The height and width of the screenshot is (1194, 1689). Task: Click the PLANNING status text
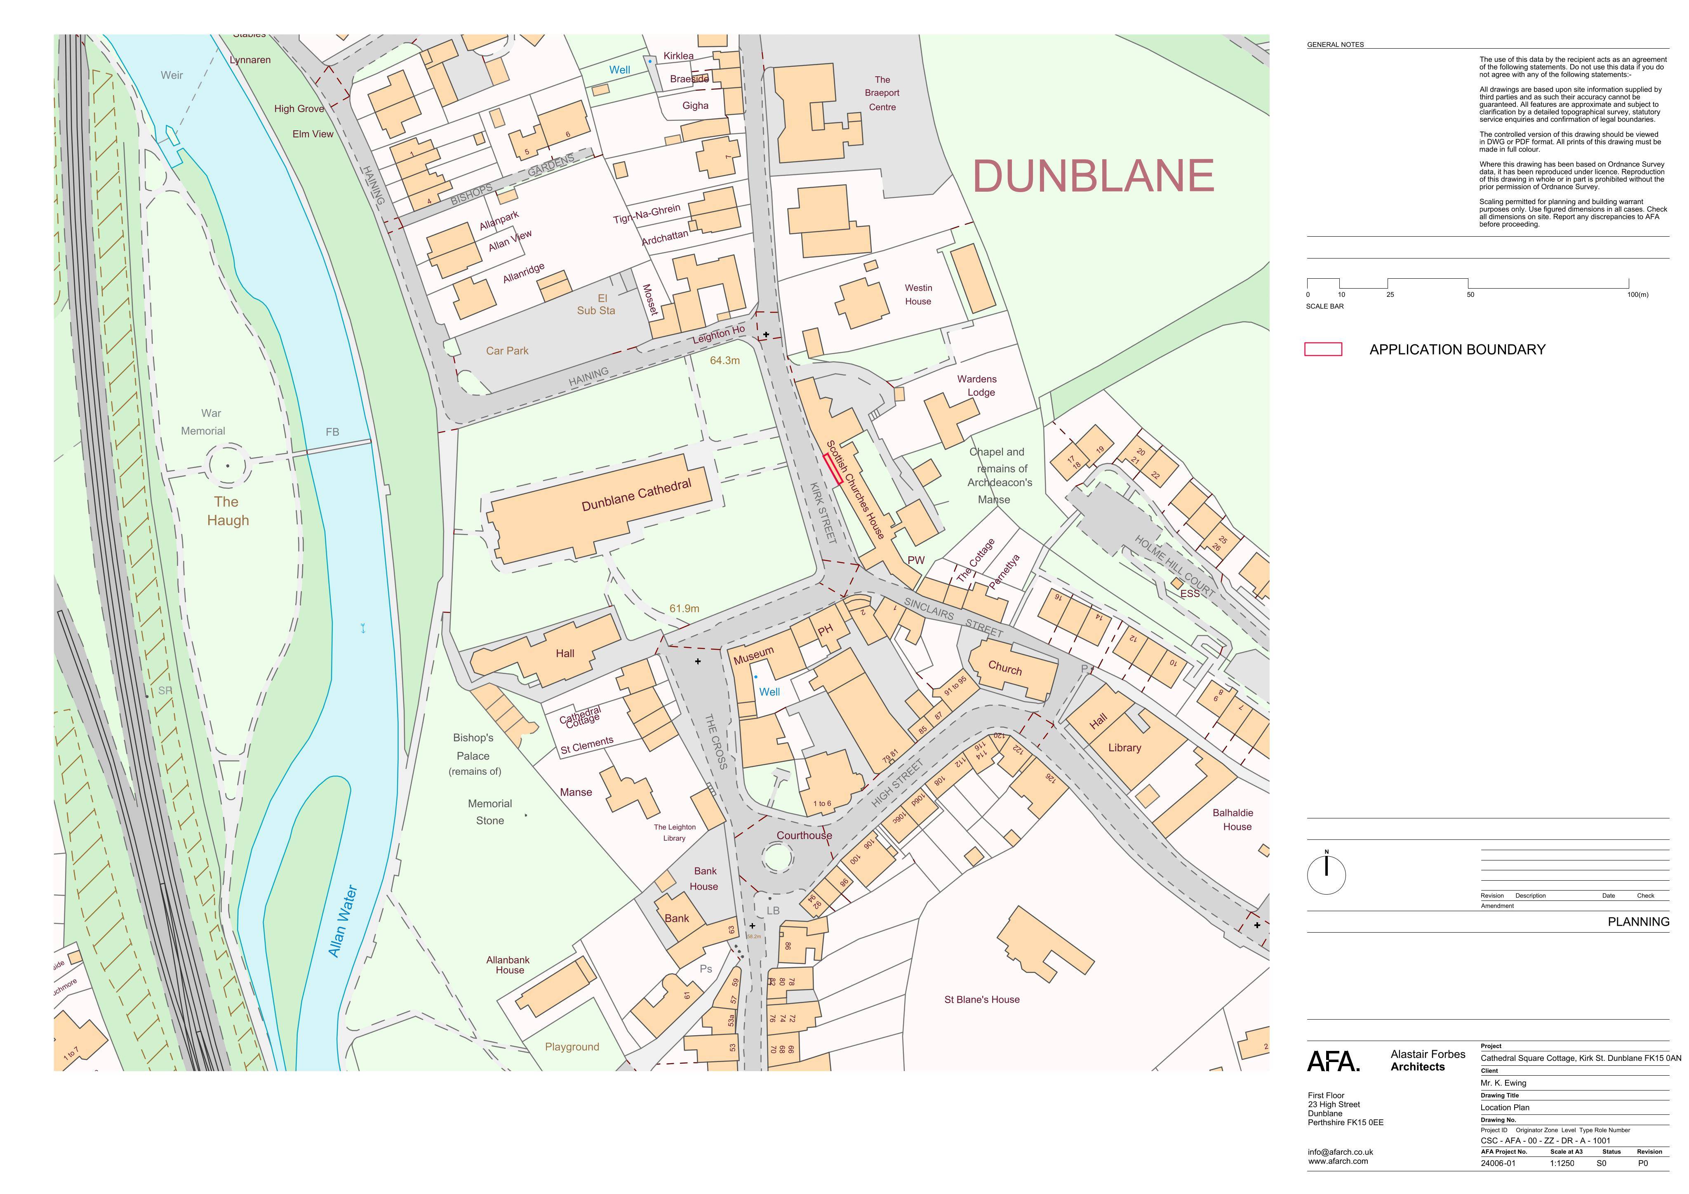(1638, 922)
